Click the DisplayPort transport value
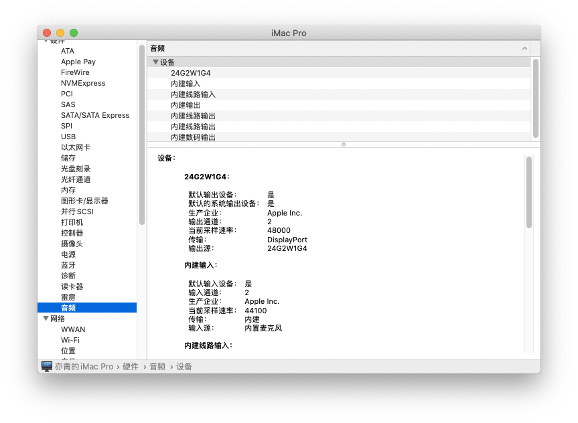Image resolution: width=578 pixels, height=423 pixels. point(287,240)
